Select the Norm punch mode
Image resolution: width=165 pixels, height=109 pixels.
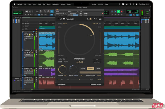[90, 68]
